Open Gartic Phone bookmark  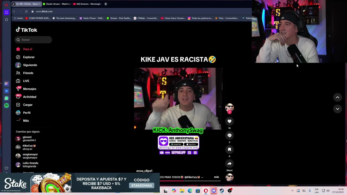point(91,18)
